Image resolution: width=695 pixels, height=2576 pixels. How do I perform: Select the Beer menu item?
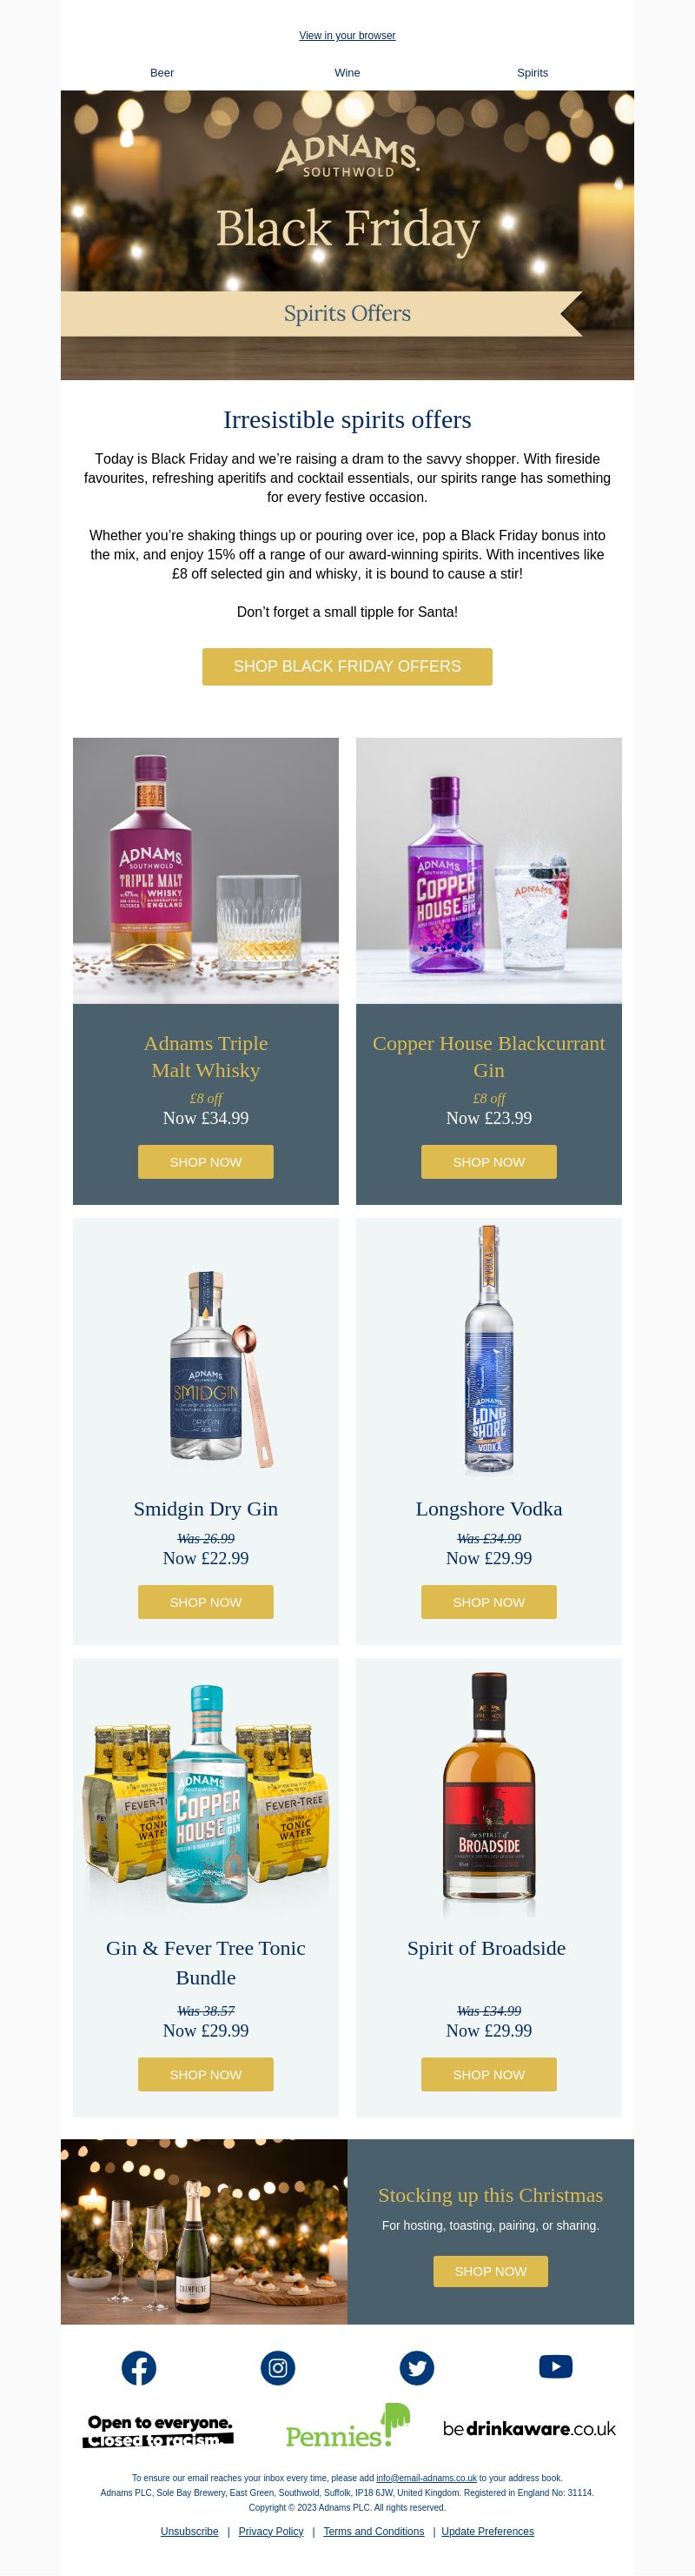point(162,73)
